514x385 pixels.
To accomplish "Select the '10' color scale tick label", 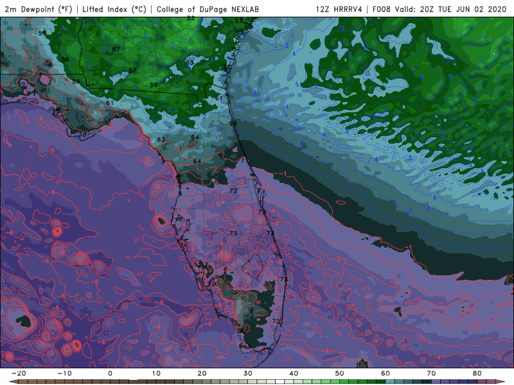I will pyautogui.click(x=156, y=373).
